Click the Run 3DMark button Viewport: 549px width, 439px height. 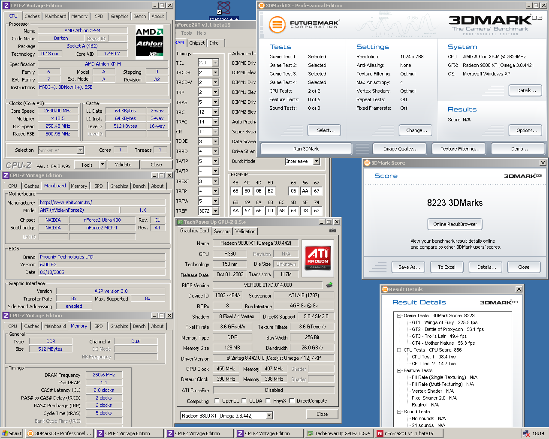tap(306, 149)
